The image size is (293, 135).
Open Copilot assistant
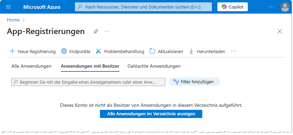pos(232,7)
